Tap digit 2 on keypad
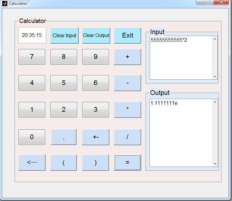 pos(64,110)
